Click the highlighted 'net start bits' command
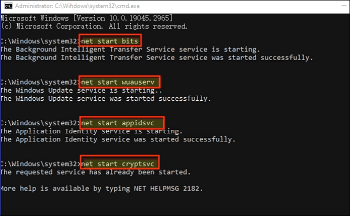This screenshot has height=216, width=350. (111, 41)
